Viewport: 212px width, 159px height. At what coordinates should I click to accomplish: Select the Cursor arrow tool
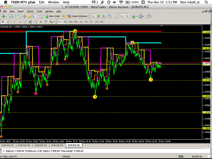pyautogui.click(x=3, y=22)
